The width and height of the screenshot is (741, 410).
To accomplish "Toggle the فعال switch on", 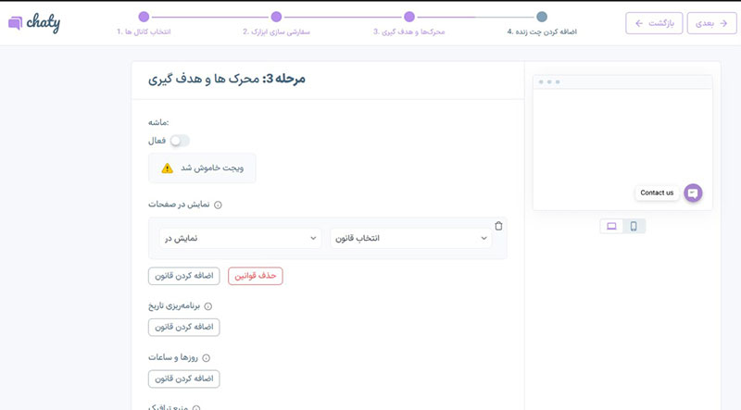I will (x=180, y=141).
